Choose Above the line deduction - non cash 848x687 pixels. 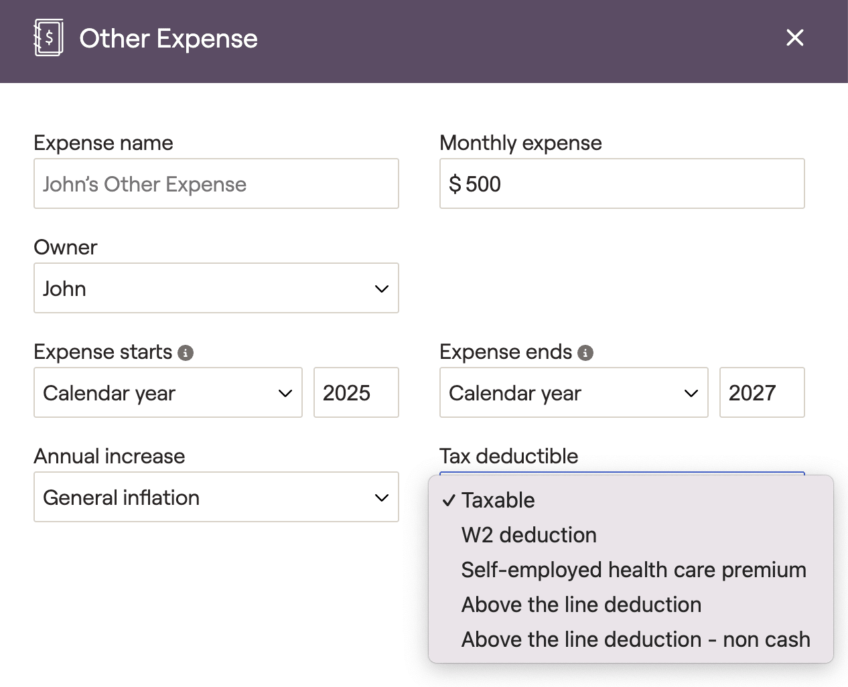click(x=635, y=639)
